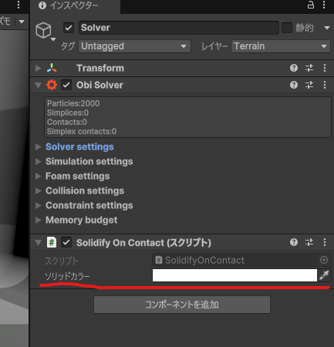
Task: Click the color eyedropper icon
Action: tap(324, 275)
